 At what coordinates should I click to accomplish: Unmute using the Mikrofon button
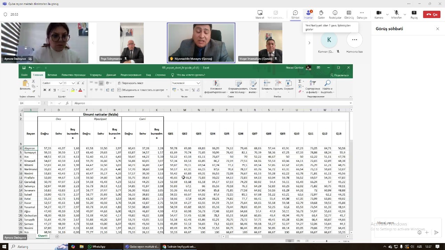pyautogui.click(x=396, y=14)
